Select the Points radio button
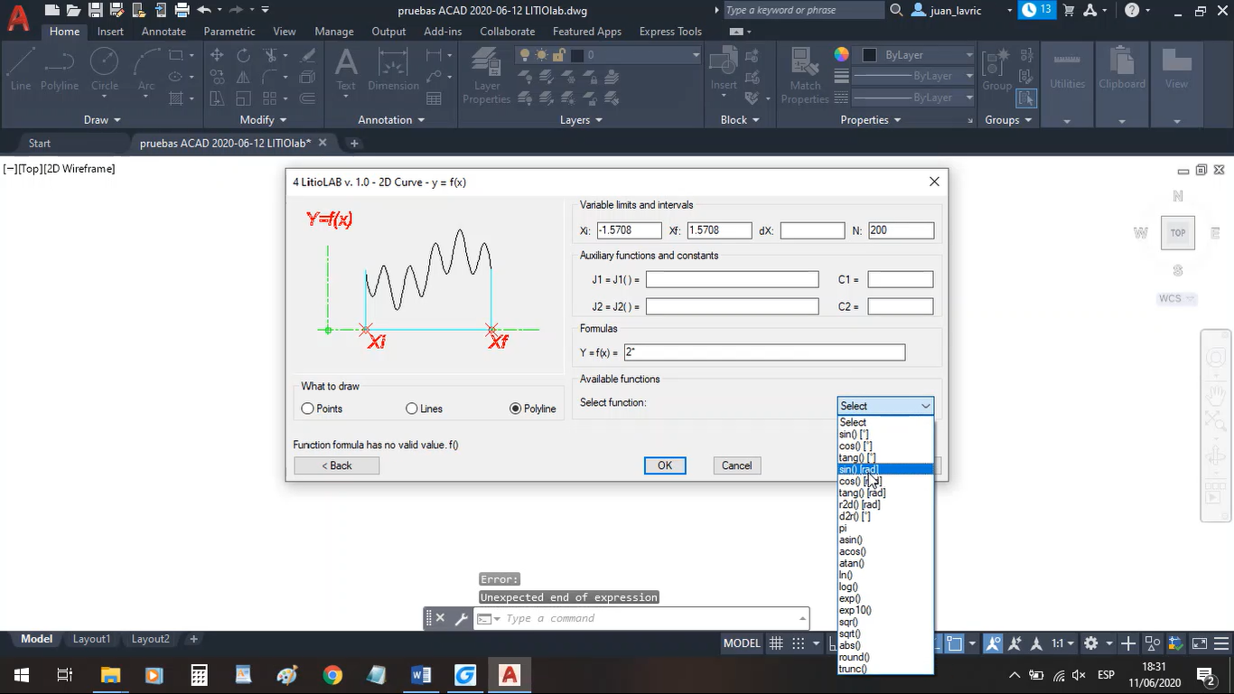 click(308, 409)
